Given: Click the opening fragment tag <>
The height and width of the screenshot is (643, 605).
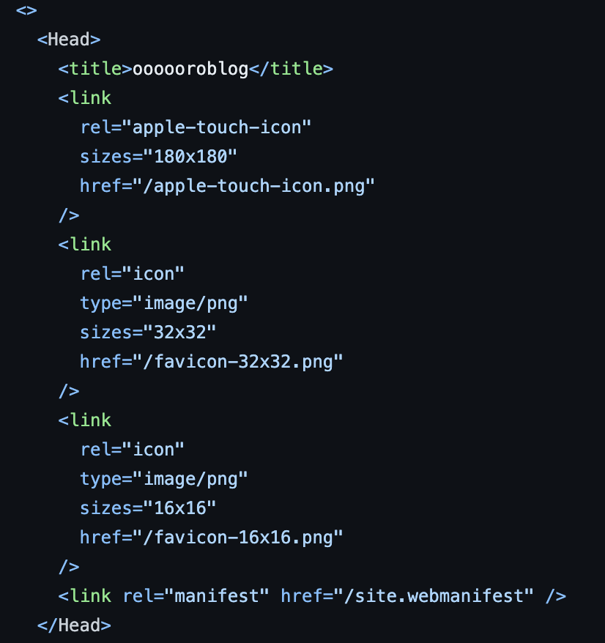Looking at the screenshot, I should pos(26,11).
